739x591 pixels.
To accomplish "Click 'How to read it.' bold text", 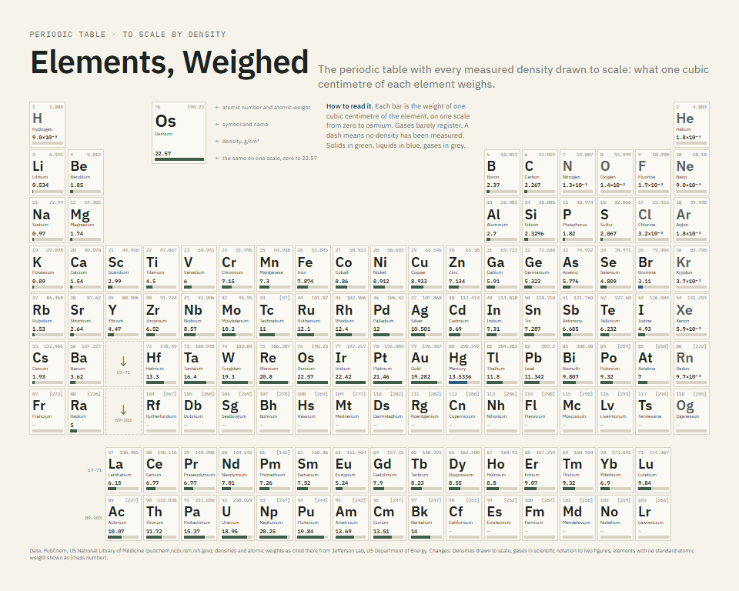I will coord(349,106).
